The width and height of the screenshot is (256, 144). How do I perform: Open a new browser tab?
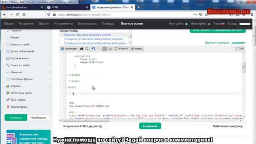pos(139,7)
